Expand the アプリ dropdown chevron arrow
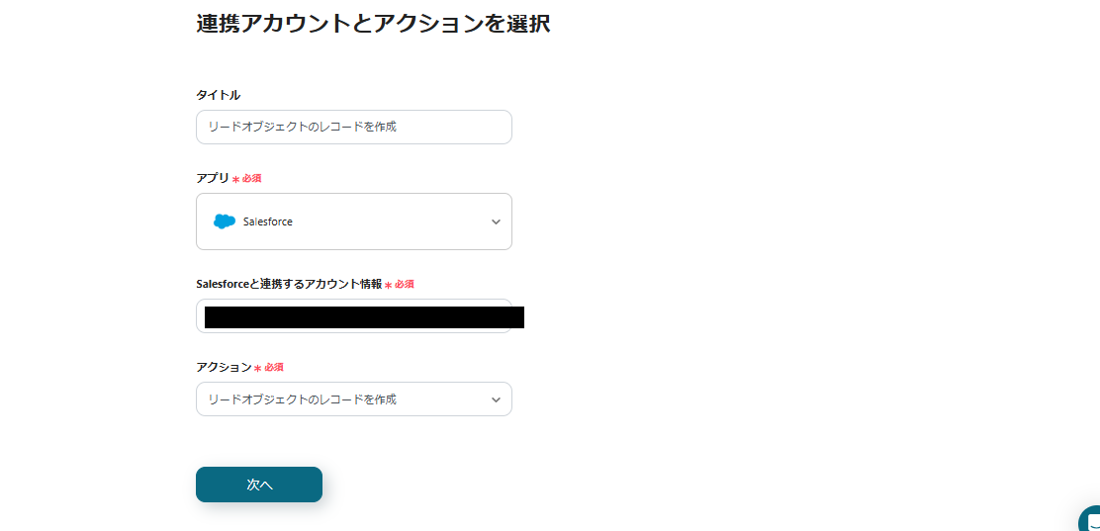The image size is (1100, 531). [496, 221]
